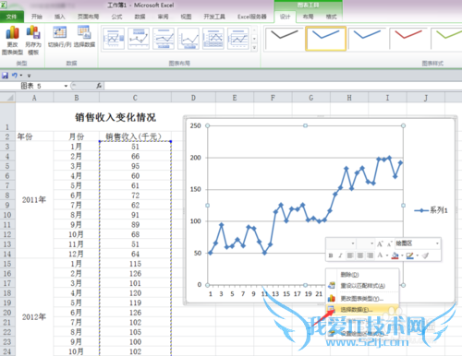Viewport: 462px width, 356px height.
Task: Switch to the 数据 (Data) tab
Action: coord(140,17)
